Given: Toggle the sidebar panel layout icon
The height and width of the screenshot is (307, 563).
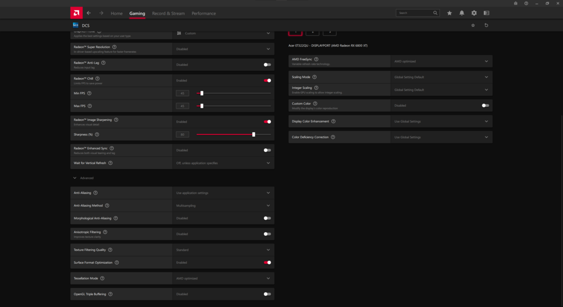Looking at the screenshot, I should tap(486, 13).
